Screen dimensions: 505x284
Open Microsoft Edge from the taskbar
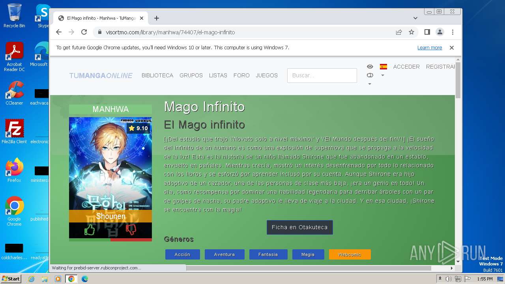[85, 279]
